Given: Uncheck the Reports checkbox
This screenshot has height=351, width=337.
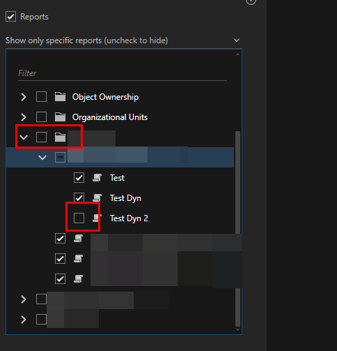Looking at the screenshot, I should 10,17.
